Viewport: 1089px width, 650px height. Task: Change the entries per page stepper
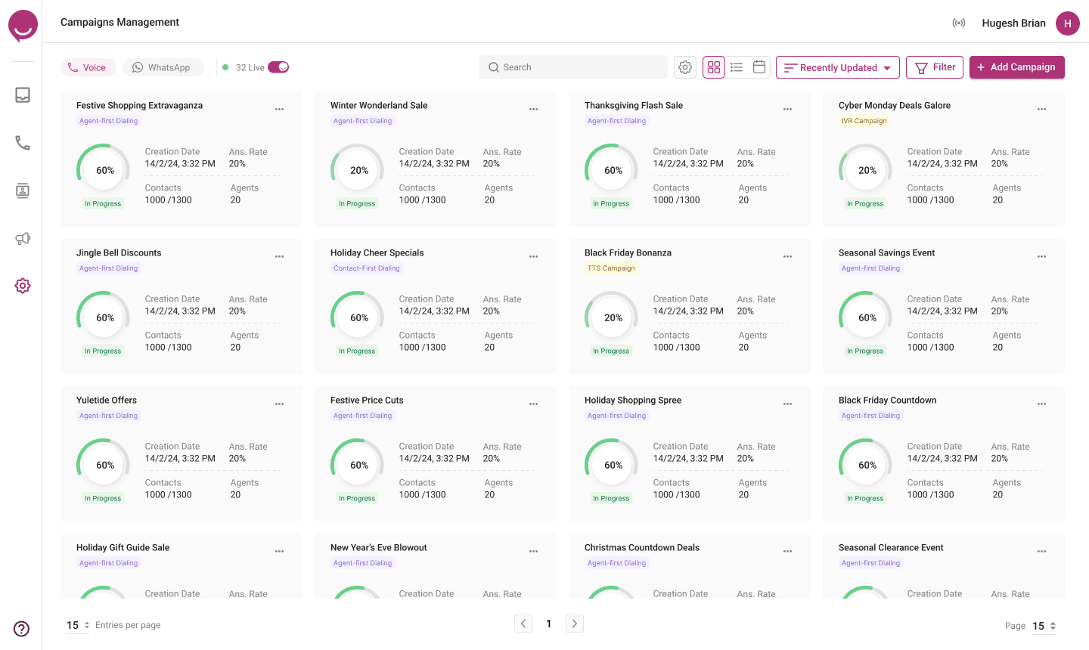(x=78, y=625)
